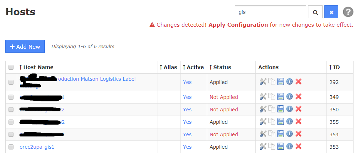Click the search field containing 'gis'
The image size is (356, 159).
click(x=270, y=12)
